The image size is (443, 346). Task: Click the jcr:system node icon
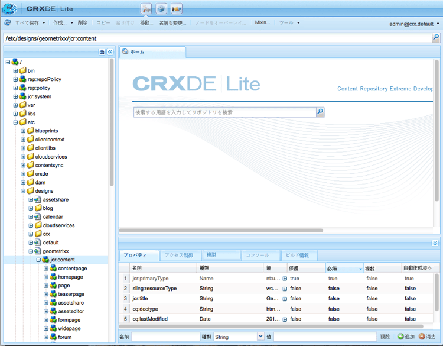coord(22,96)
